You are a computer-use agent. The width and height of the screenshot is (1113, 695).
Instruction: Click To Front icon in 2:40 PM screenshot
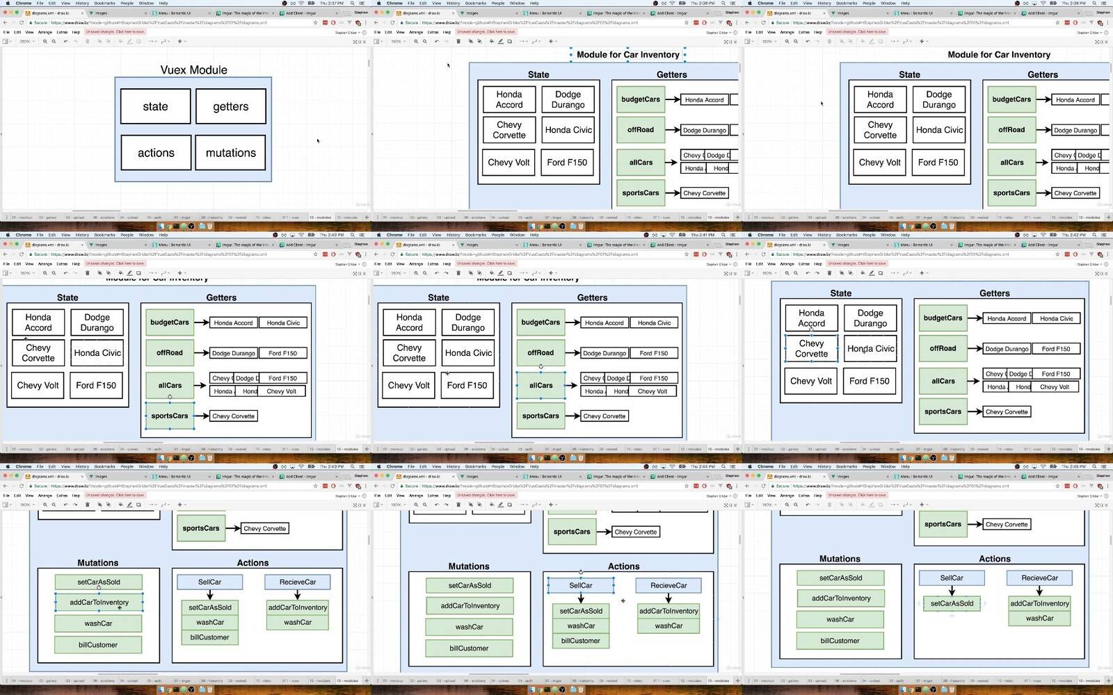[x=99, y=273]
